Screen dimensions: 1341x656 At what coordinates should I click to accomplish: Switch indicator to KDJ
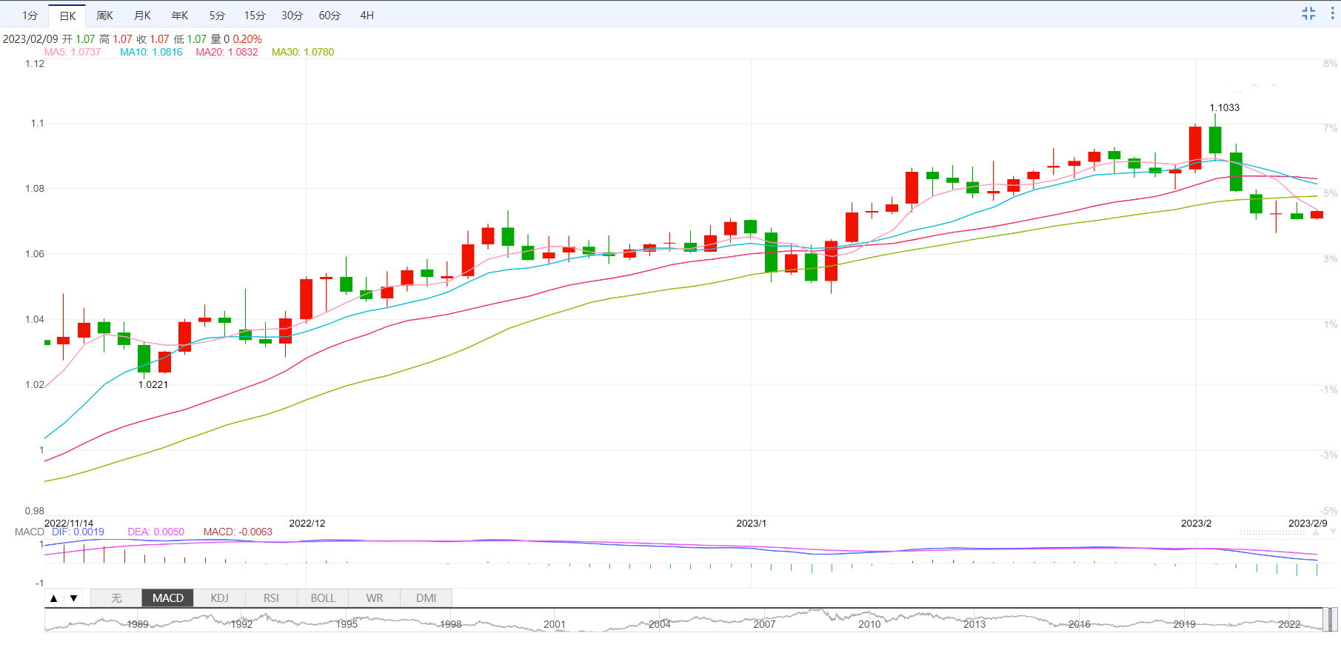[219, 598]
